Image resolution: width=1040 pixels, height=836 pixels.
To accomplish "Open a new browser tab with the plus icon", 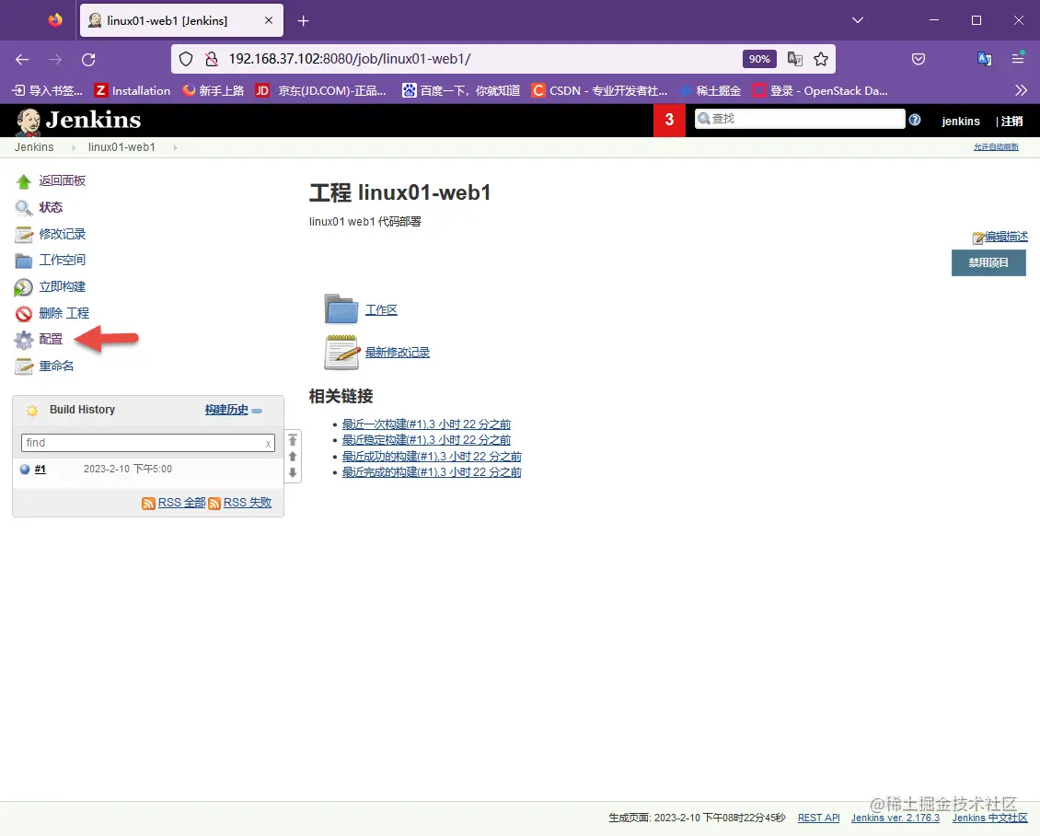I will [303, 21].
